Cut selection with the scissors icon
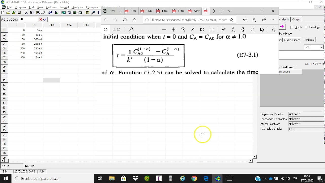This screenshot has height=183, width=325. point(26,13)
